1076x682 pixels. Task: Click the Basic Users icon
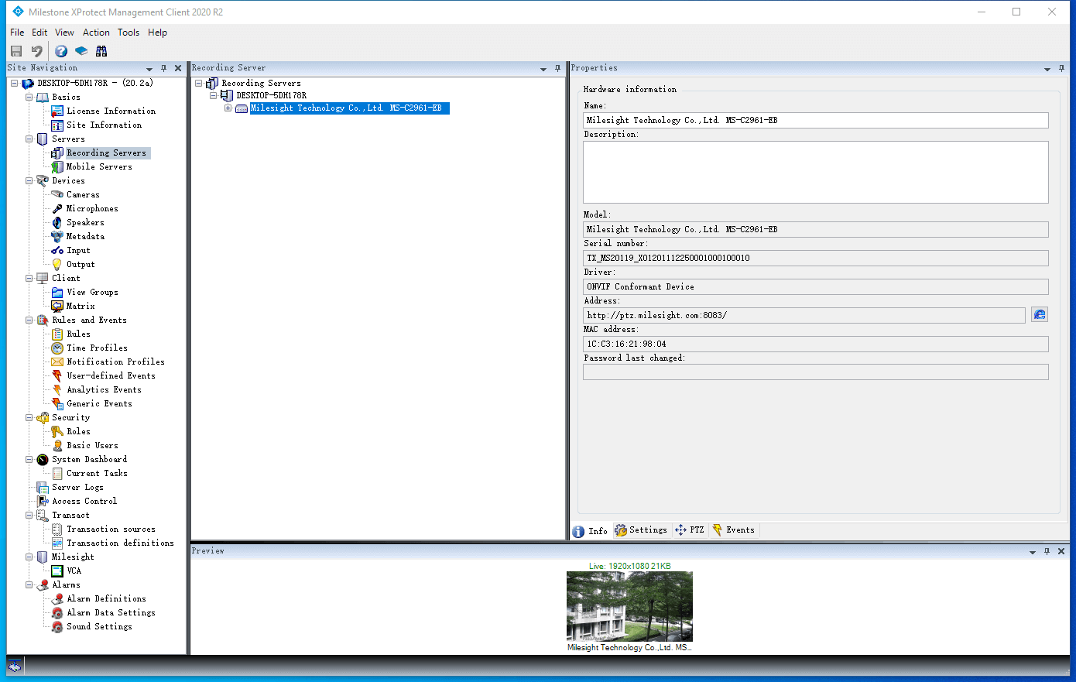click(x=57, y=445)
